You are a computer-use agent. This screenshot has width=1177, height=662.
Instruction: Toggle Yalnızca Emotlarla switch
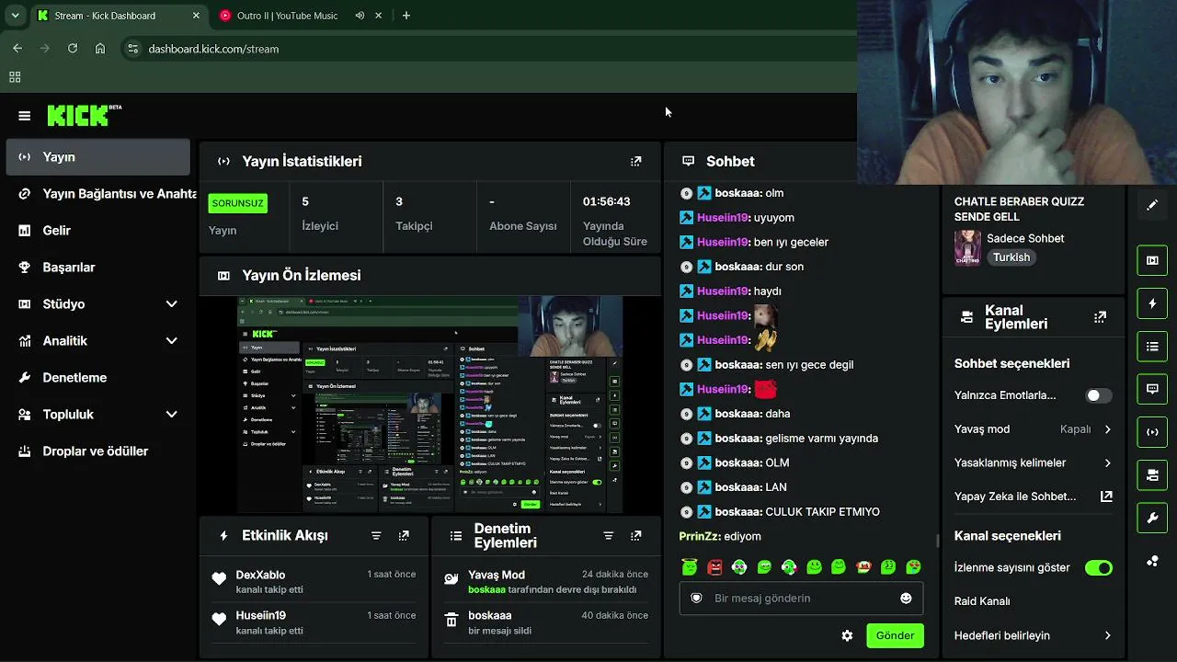[x=1098, y=395]
